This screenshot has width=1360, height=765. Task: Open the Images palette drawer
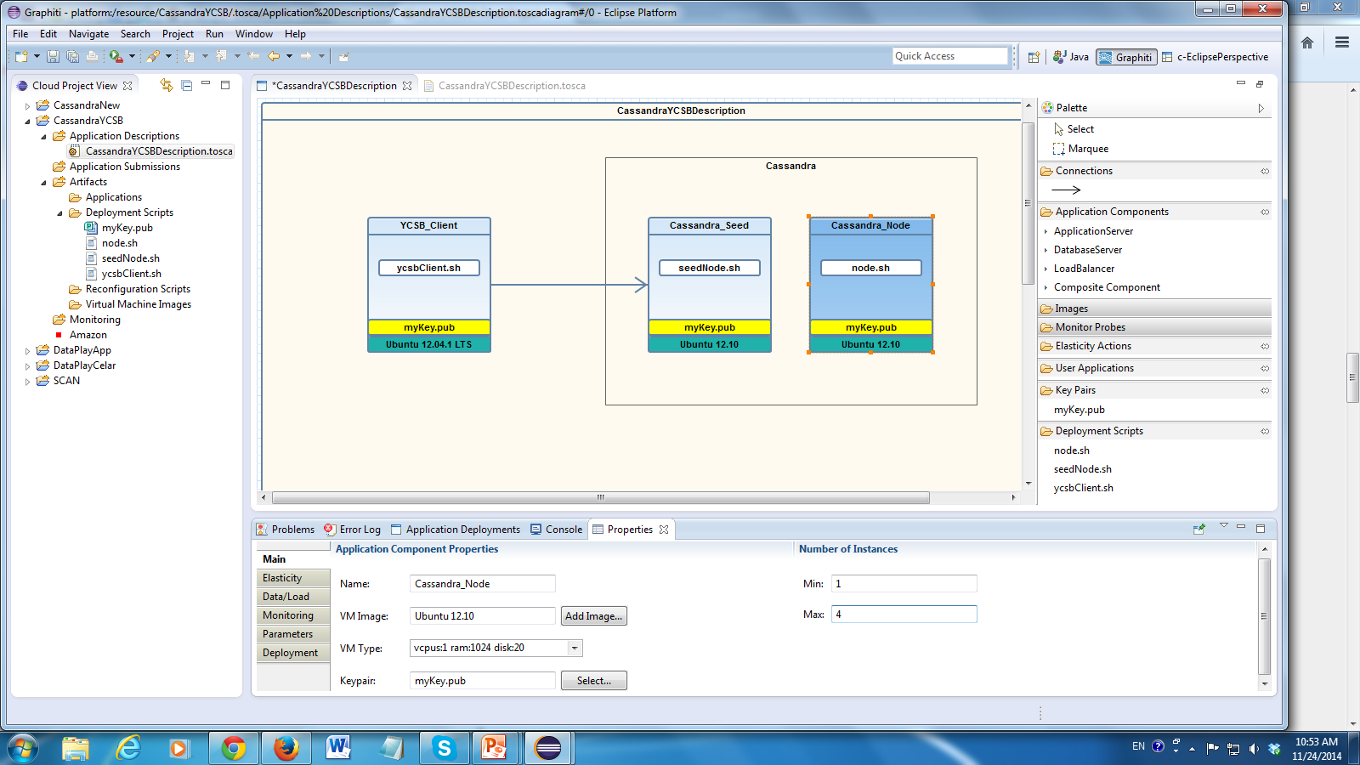[x=1155, y=309]
